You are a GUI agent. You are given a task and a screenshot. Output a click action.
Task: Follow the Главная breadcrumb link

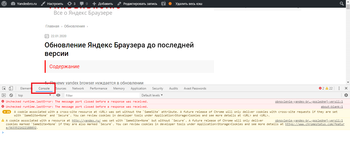pos(52,26)
